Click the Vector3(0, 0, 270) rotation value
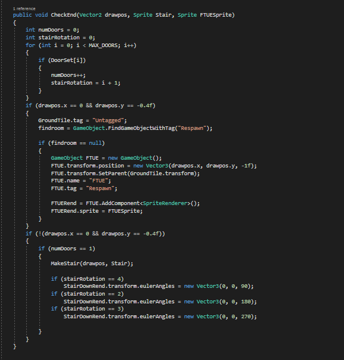The image size is (344, 360). tap(225, 316)
